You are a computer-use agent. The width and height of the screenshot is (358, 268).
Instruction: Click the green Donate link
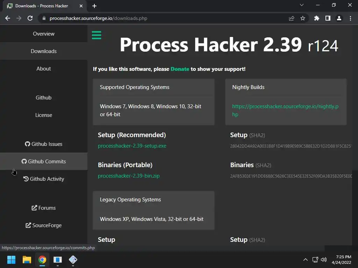180,69
